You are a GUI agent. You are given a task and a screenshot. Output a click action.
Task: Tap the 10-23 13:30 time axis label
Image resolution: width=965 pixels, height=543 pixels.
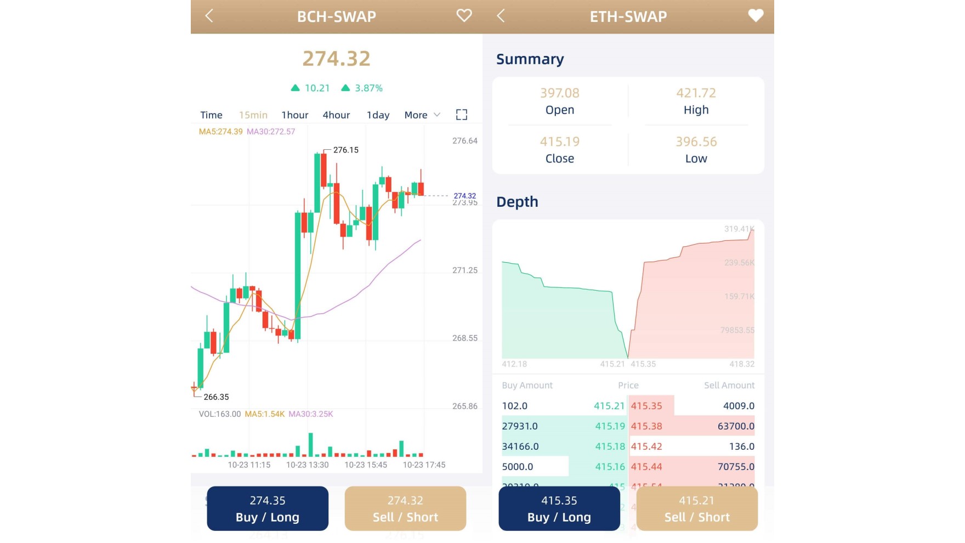tap(307, 465)
